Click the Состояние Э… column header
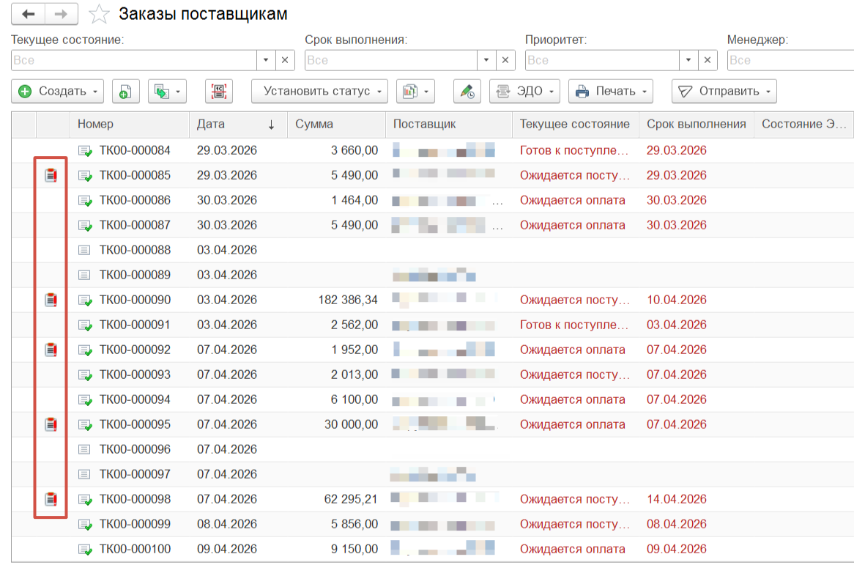 (804, 125)
